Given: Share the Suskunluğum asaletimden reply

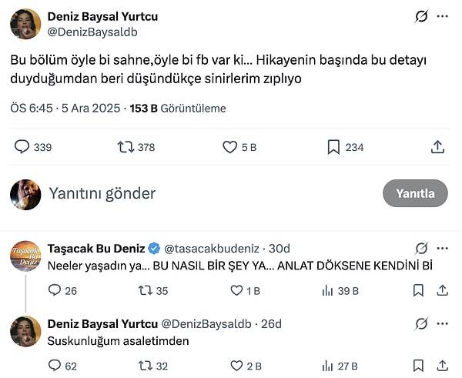Looking at the screenshot, I should (x=443, y=366).
